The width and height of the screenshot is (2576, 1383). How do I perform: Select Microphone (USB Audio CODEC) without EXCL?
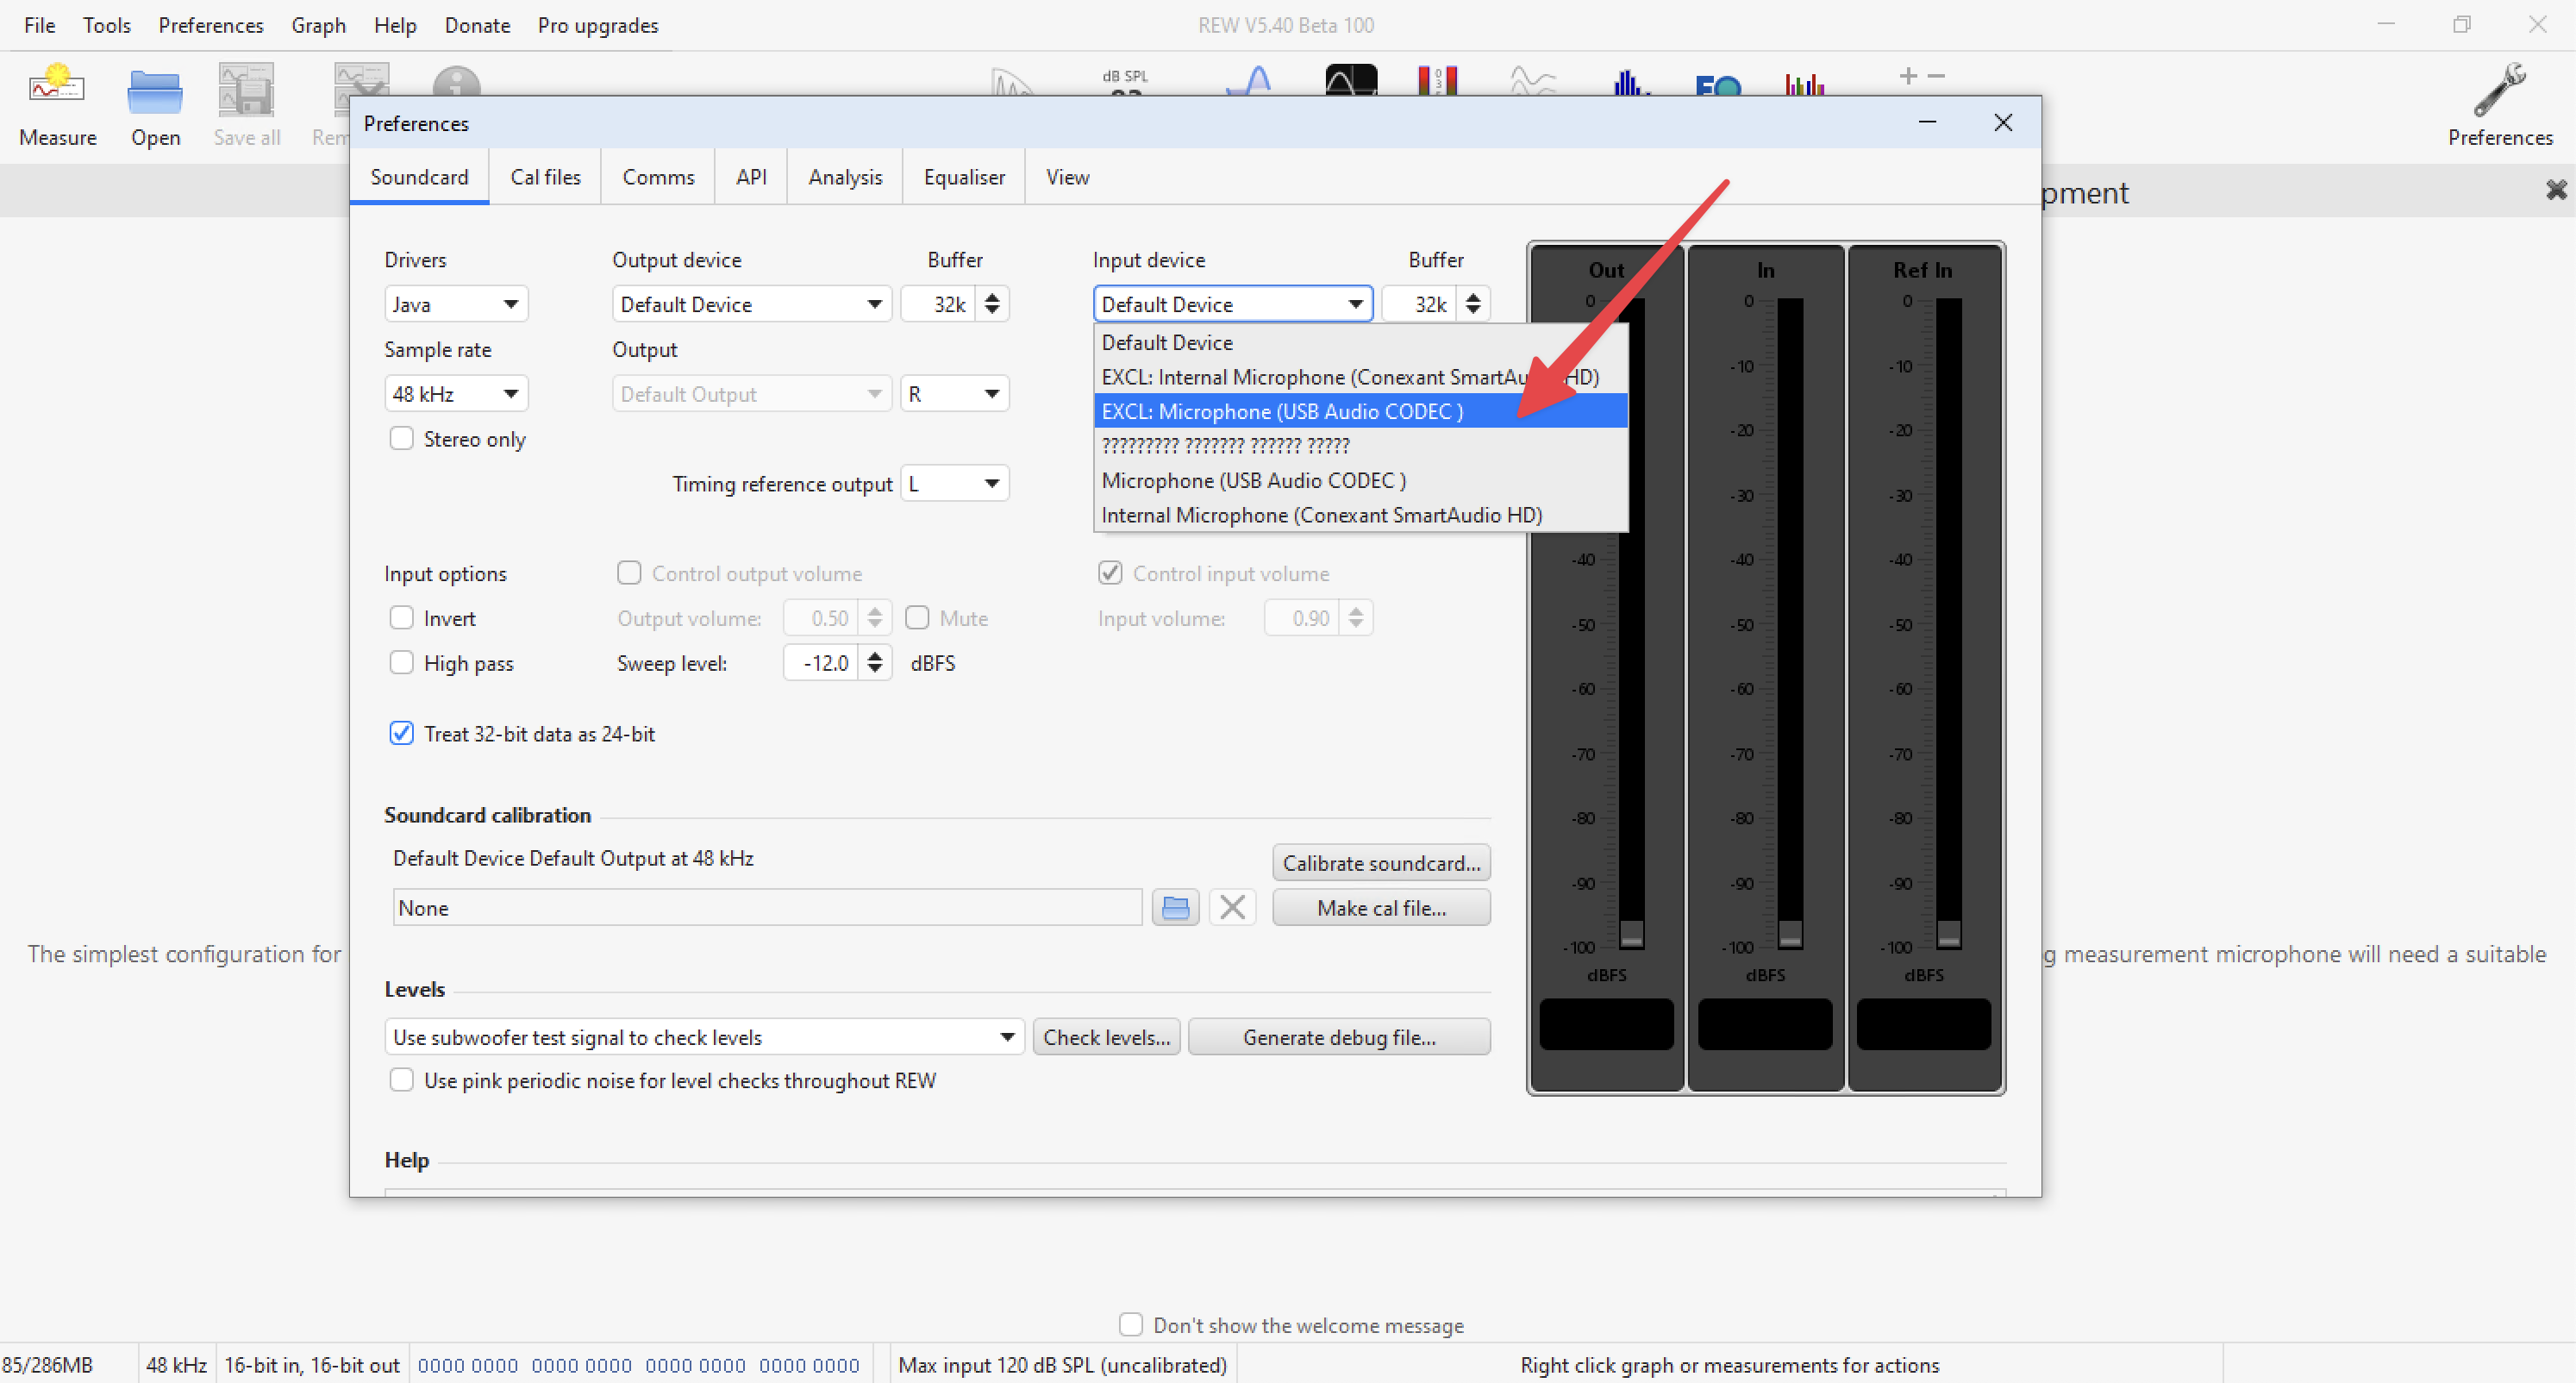[1253, 481]
